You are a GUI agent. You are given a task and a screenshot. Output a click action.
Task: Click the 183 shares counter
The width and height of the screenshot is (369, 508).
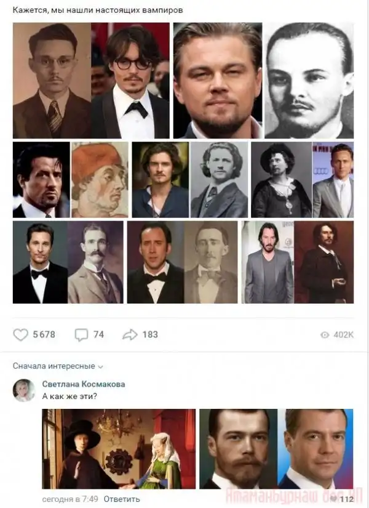150,334
